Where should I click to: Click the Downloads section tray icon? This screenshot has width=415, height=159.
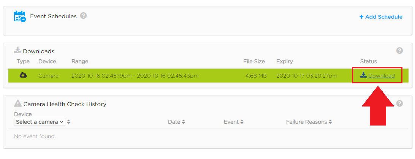coord(18,50)
